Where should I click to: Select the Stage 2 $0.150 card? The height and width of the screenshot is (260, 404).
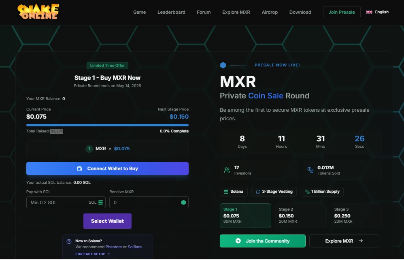tap(301, 216)
